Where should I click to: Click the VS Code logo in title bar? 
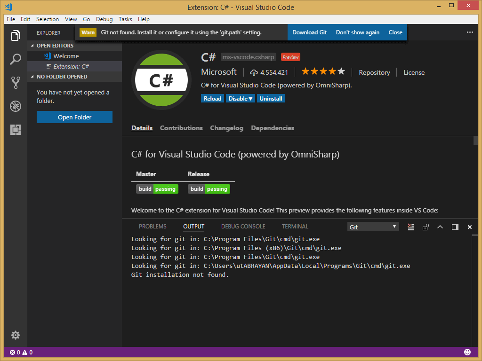tap(9, 7)
